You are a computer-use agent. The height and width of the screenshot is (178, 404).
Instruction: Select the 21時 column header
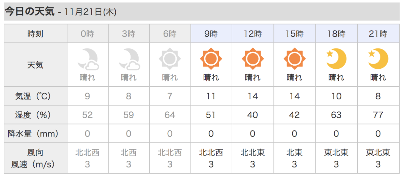point(378,34)
